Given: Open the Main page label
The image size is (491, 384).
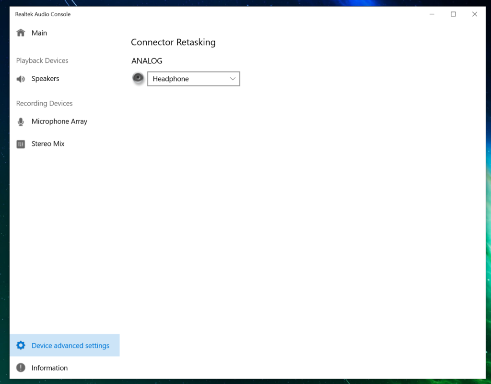Looking at the screenshot, I should pyautogui.click(x=39, y=33).
